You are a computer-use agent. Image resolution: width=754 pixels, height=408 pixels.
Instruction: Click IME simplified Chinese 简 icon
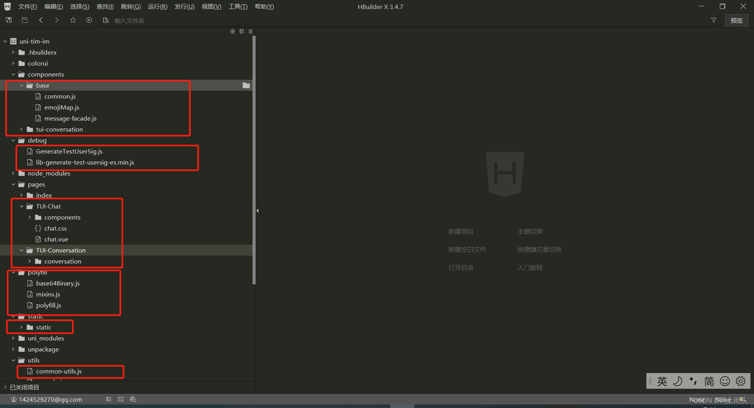tap(709, 381)
